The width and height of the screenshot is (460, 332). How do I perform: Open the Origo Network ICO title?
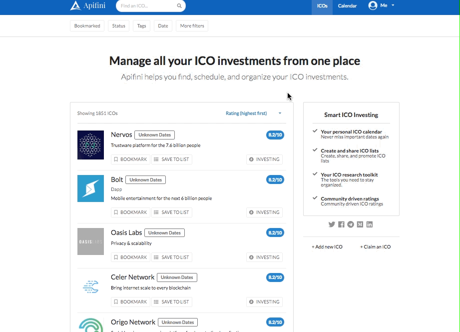pyautogui.click(x=133, y=322)
